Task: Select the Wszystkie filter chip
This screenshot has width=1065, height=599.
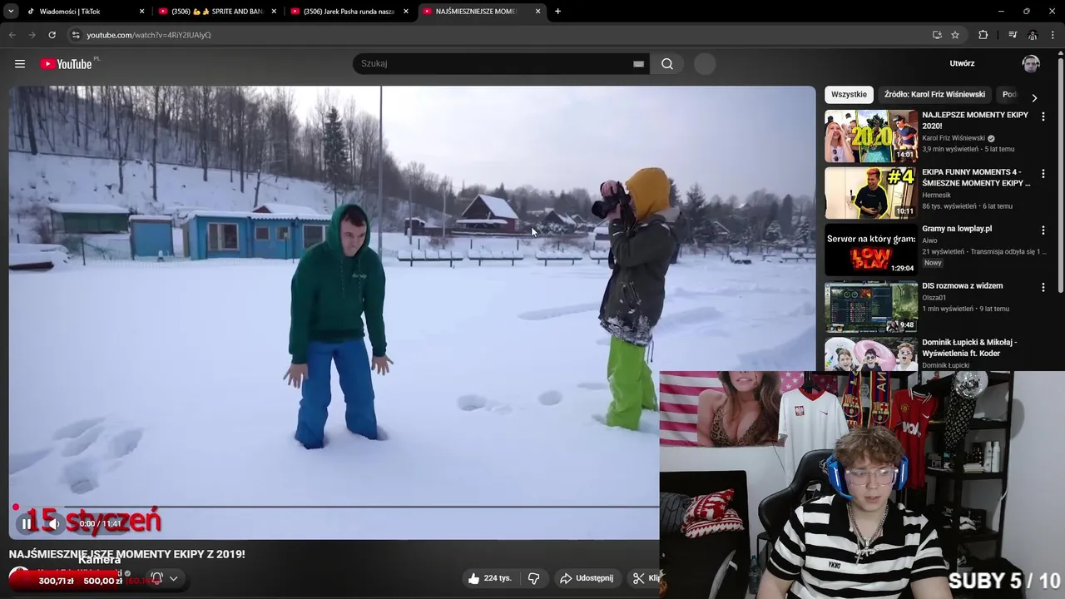Action: (x=849, y=95)
